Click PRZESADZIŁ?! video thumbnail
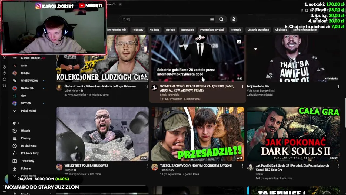This screenshot has height=195, width=346. (x=198, y=134)
